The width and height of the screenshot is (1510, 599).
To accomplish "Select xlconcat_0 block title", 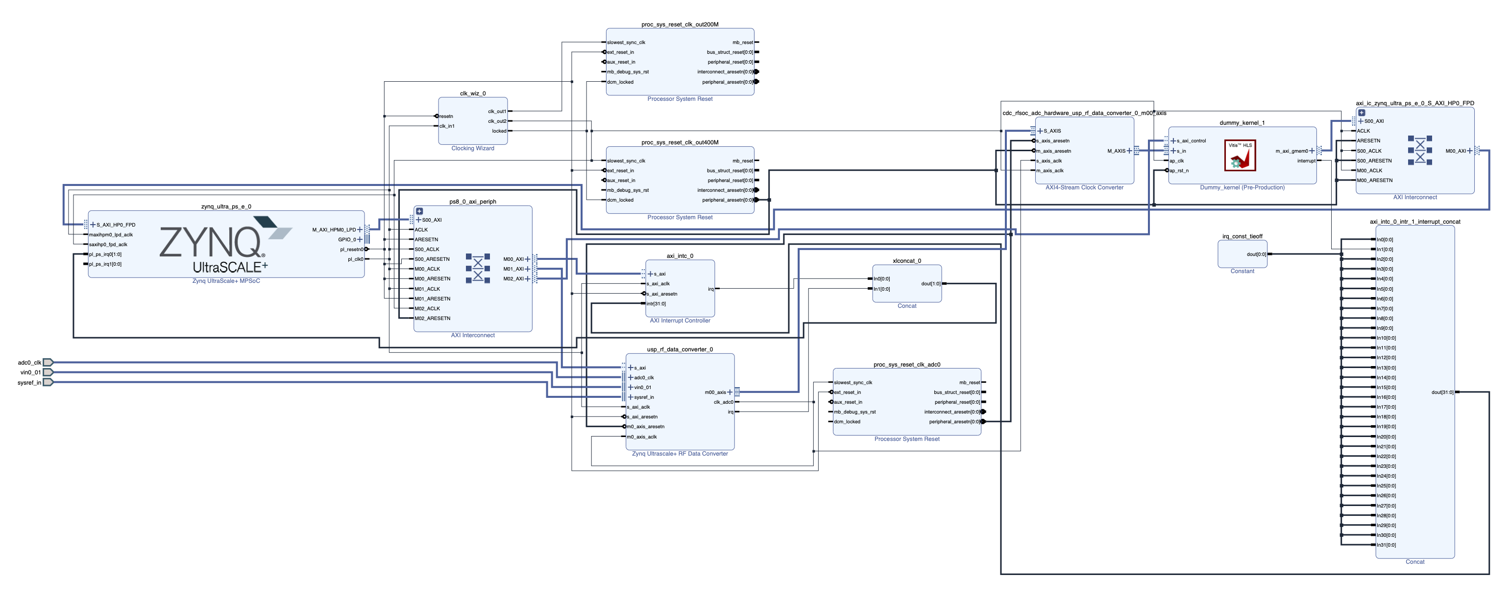I will click(x=906, y=260).
